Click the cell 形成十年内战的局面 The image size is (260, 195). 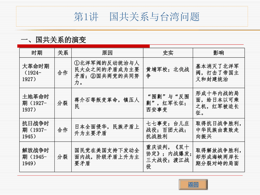click(x=219, y=103)
